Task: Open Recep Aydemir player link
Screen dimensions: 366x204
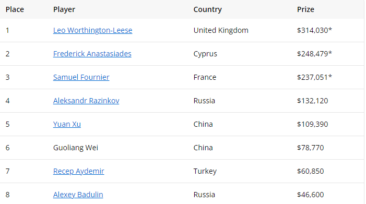Action: point(79,171)
